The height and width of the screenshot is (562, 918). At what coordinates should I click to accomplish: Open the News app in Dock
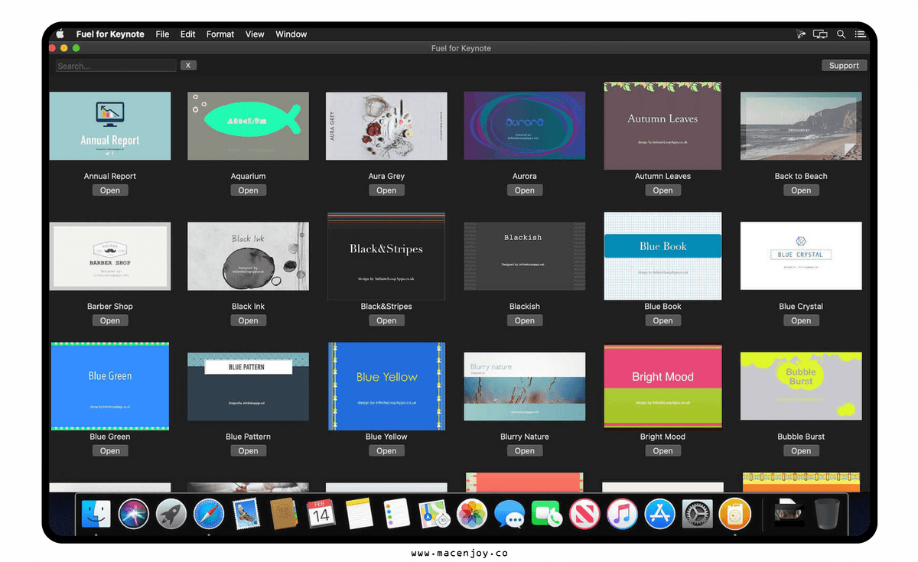pyautogui.click(x=584, y=514)
